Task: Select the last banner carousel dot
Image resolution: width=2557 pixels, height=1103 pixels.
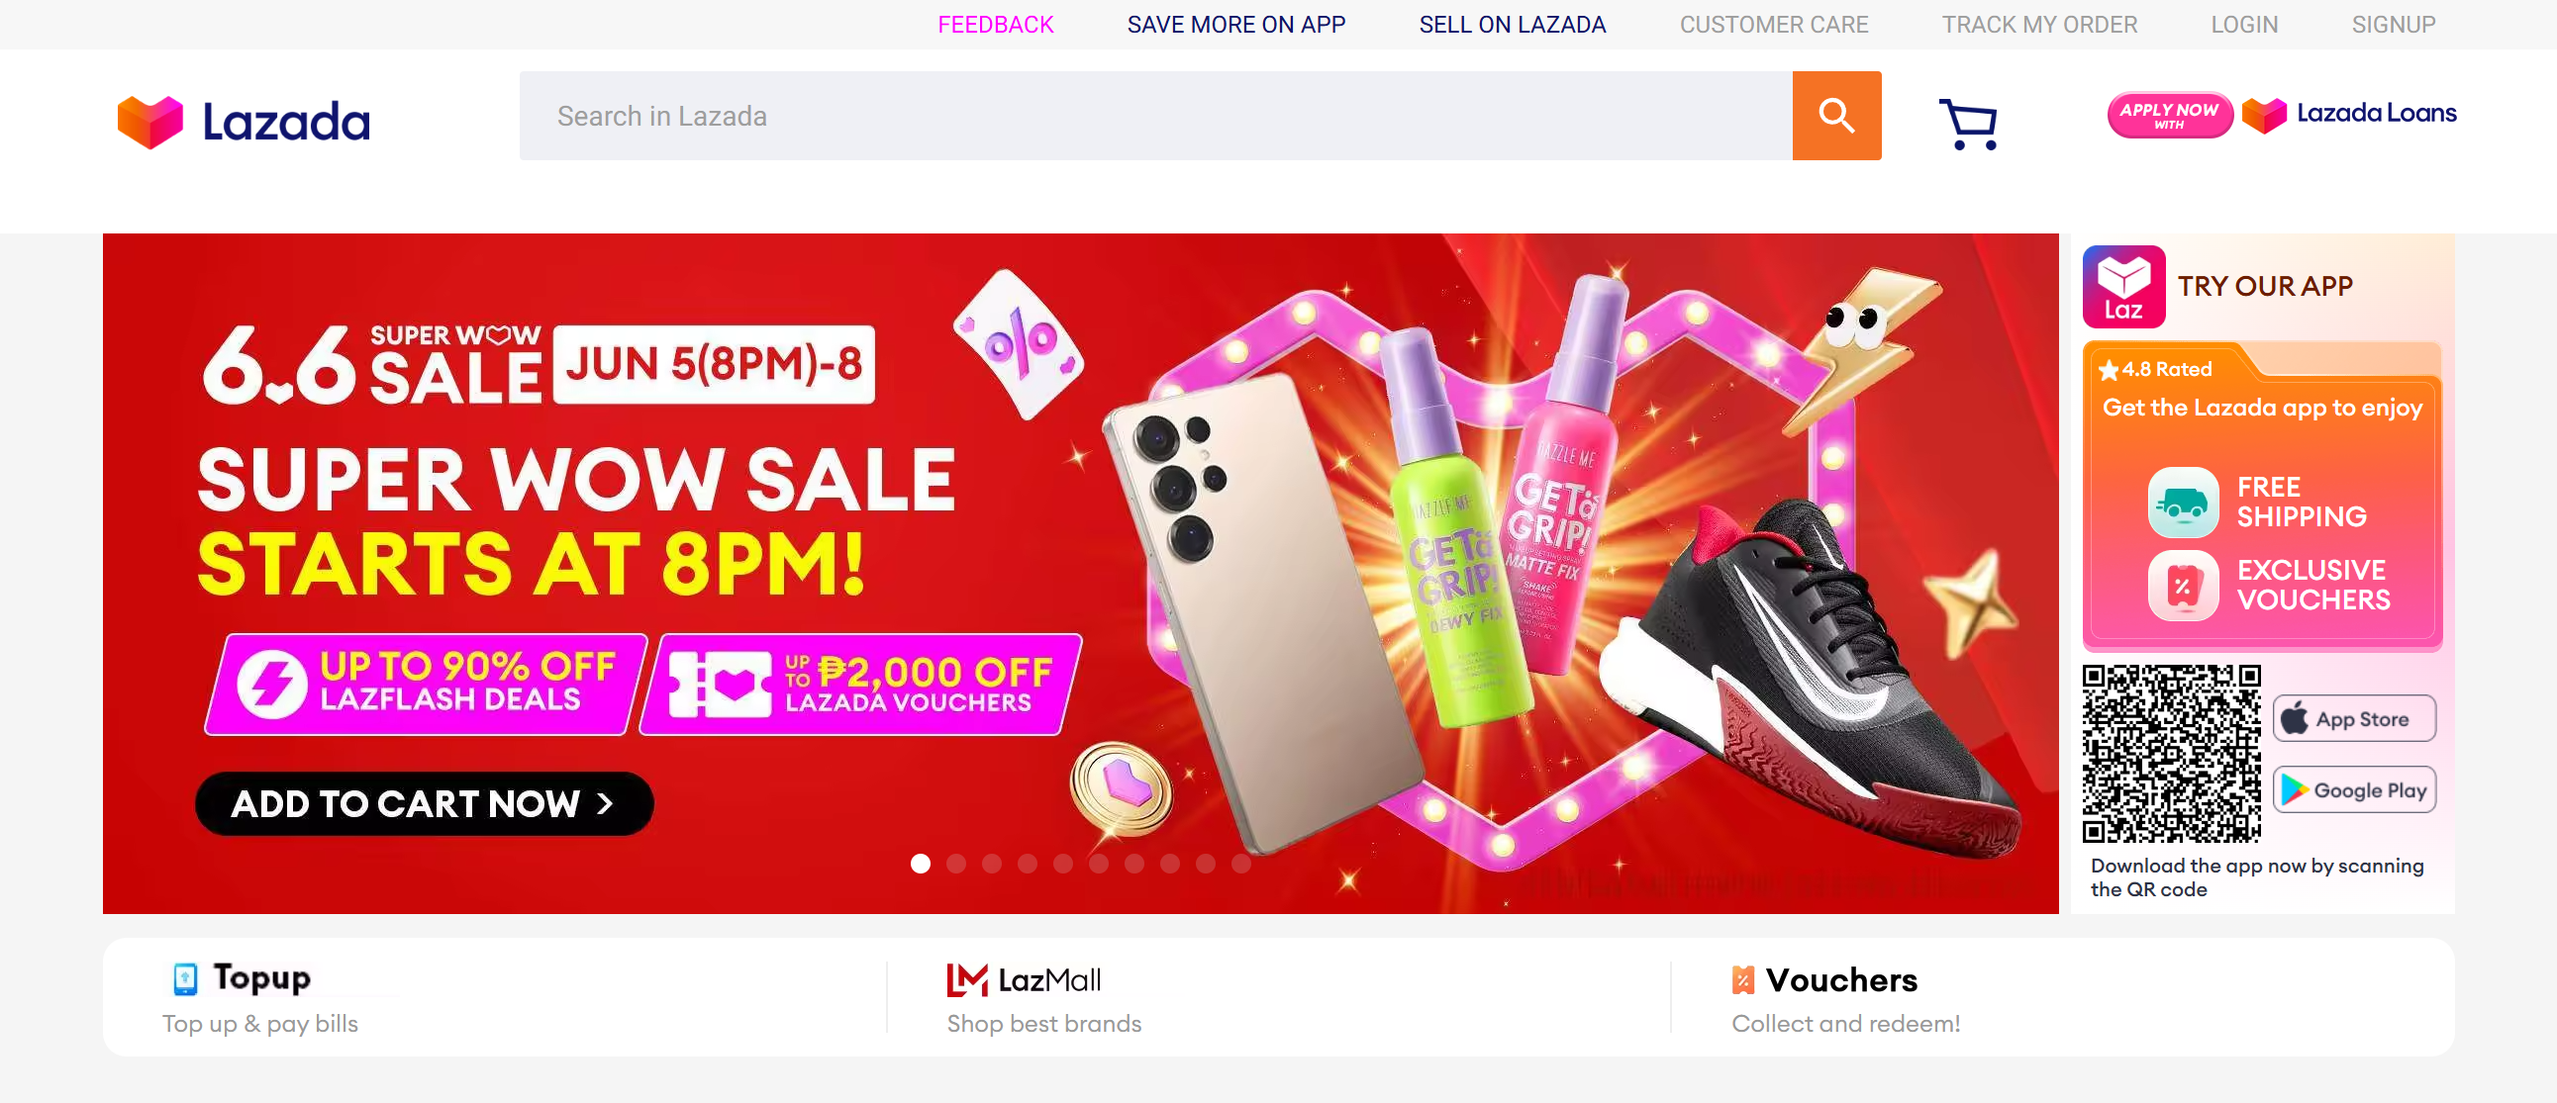Action: pos(1240,864)
